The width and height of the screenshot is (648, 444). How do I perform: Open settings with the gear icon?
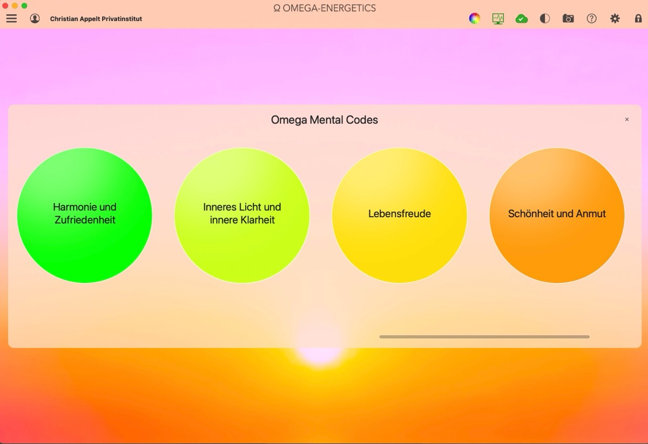615,18
